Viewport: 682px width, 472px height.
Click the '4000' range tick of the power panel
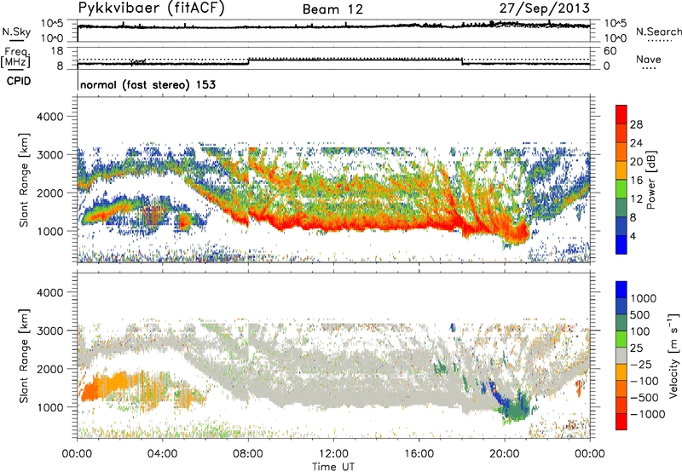tap(50, 117)
